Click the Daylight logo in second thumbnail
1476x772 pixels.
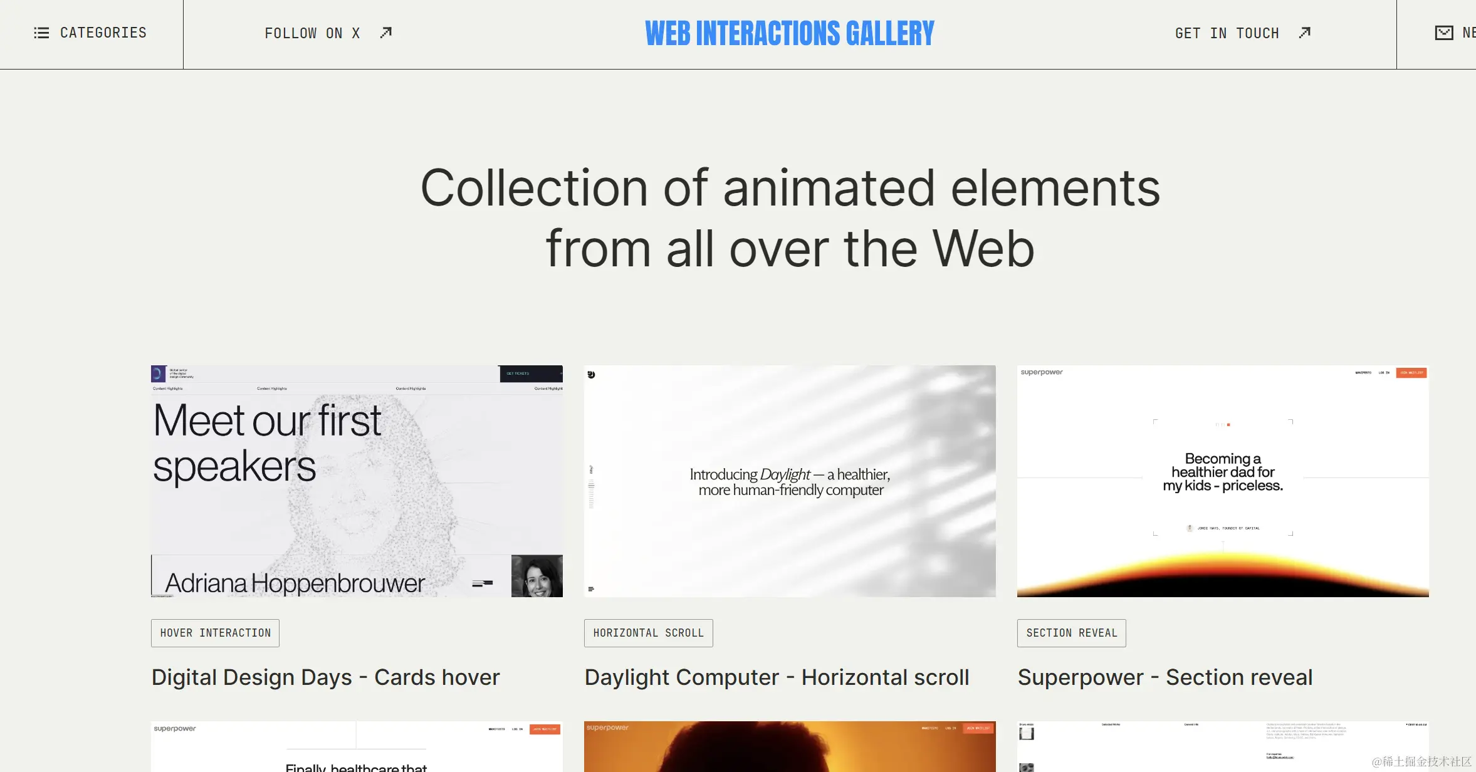point(591,375)
